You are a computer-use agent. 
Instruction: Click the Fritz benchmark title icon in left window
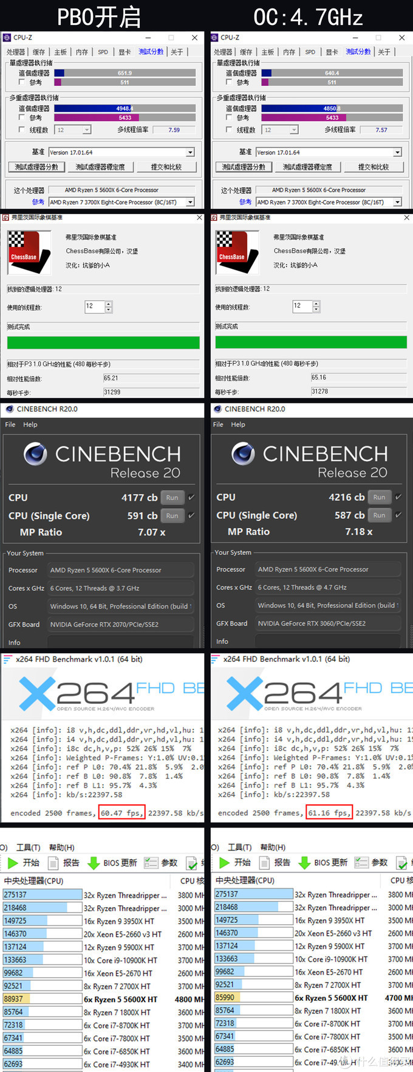tap(5, 217)
